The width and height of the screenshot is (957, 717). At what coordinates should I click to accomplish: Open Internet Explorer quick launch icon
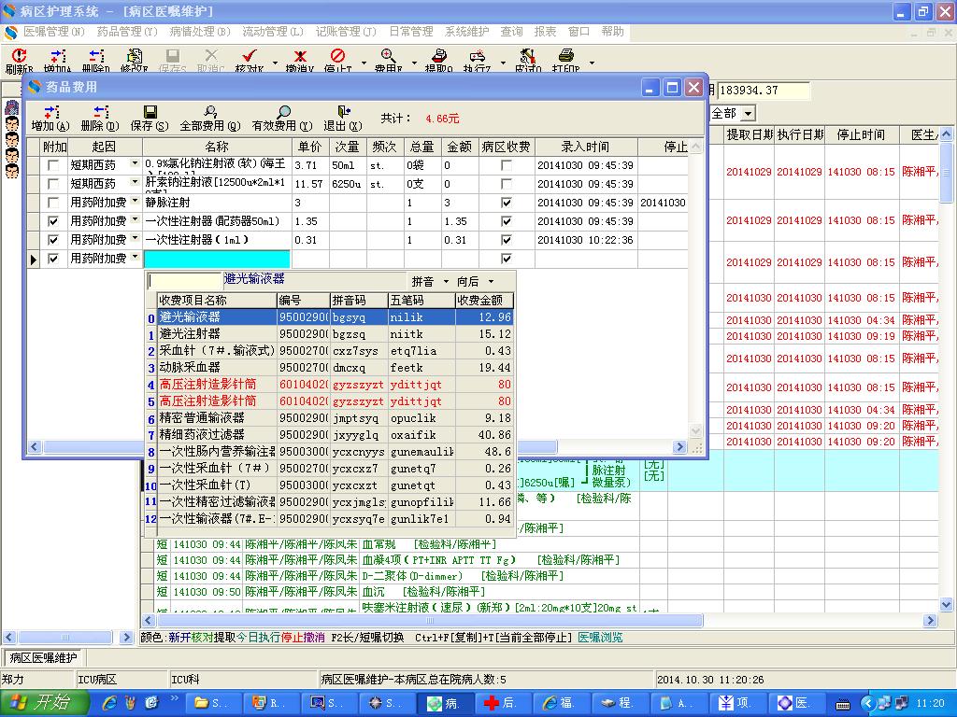(110, 703)
